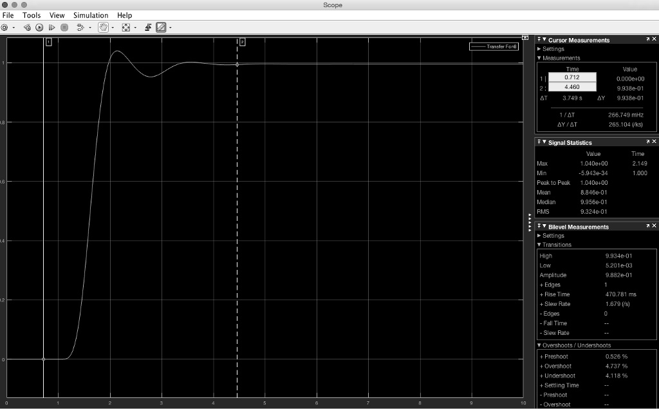Step forward the simulation

coord(51,27)
